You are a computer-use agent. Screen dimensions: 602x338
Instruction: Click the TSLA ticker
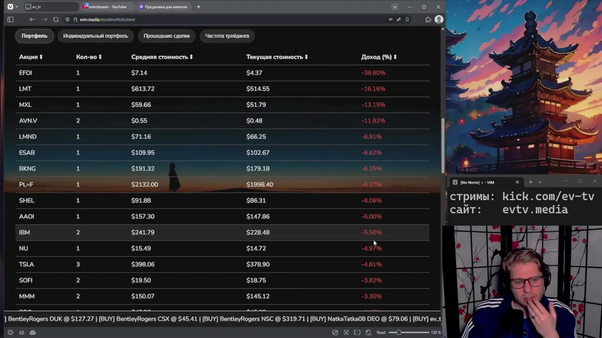pos(26,264)
